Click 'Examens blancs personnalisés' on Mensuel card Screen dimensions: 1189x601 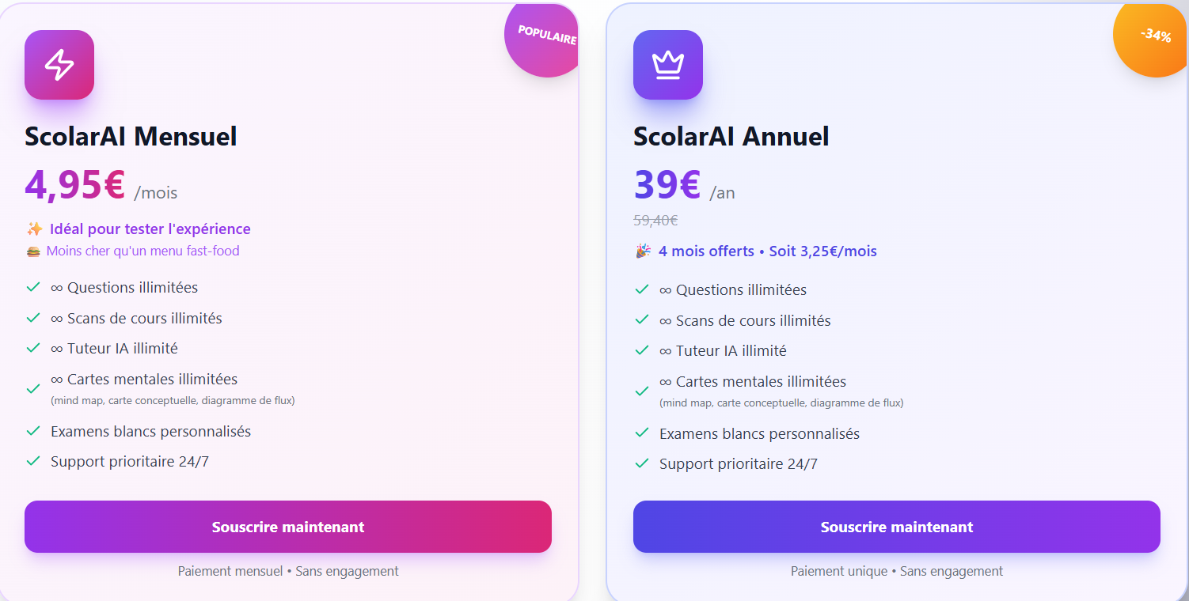coord(150,431)
